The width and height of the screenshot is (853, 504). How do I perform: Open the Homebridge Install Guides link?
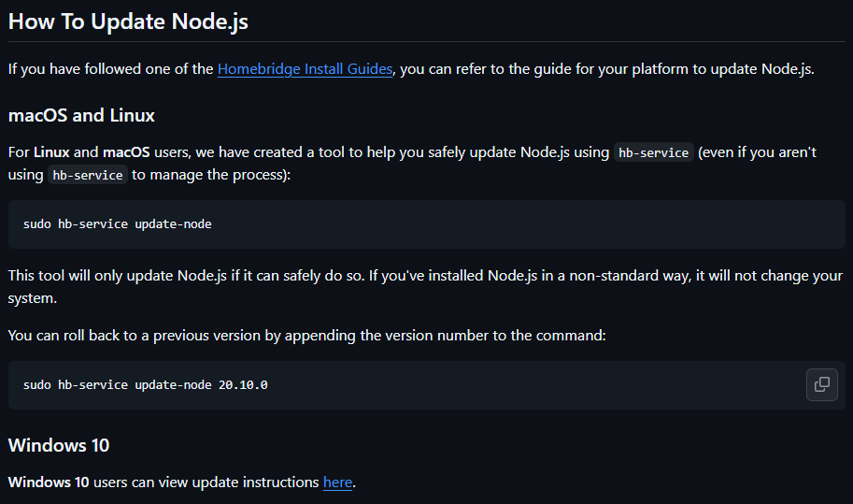point(305,69)
